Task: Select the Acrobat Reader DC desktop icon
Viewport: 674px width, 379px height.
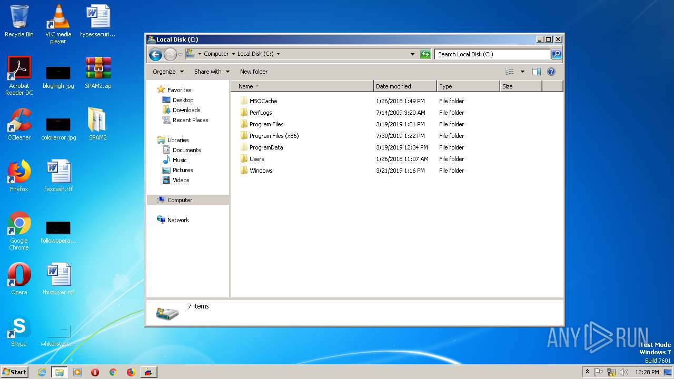Action: [x=19, y=75]
